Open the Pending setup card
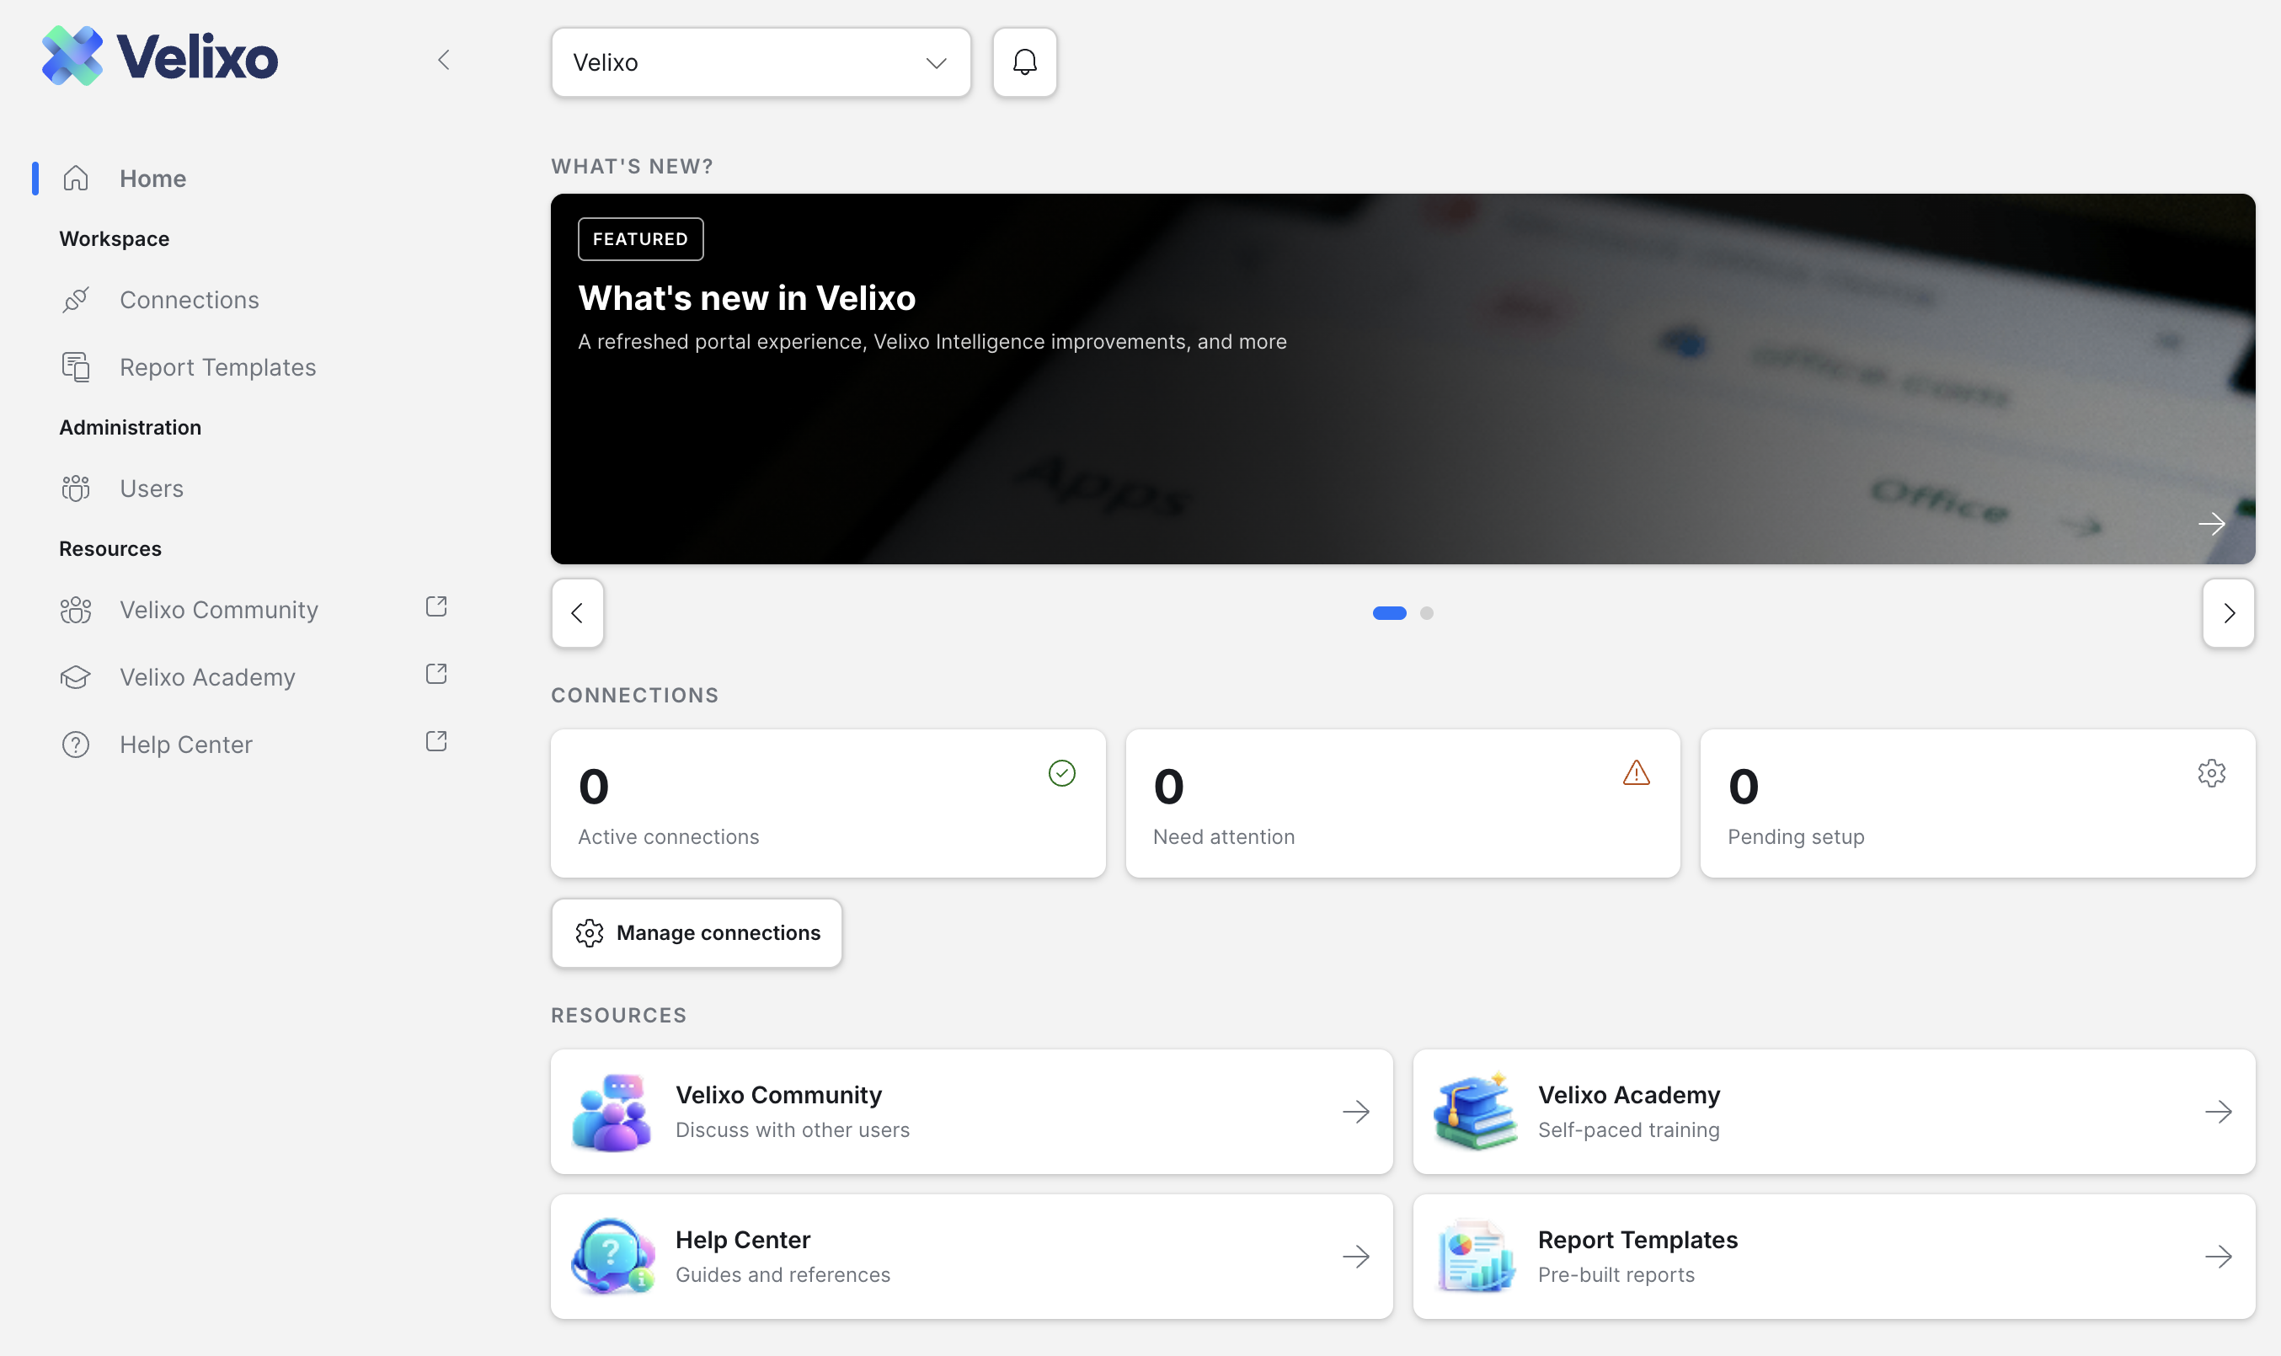Screen dimensions: 2281x1356 click(1978, 803)
